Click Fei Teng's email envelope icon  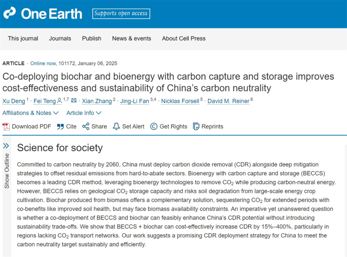click(x=74, y=101)
